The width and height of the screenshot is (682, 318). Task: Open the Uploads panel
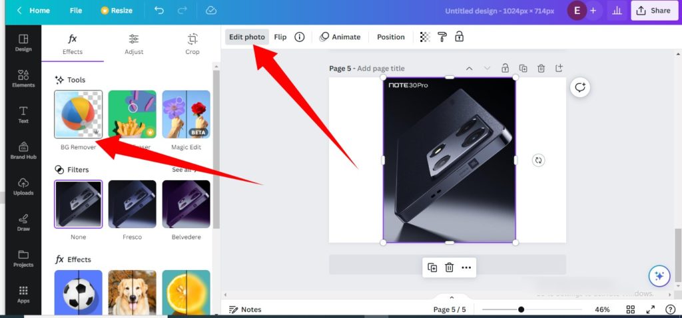pyautogui.click(x=23, y=187)
